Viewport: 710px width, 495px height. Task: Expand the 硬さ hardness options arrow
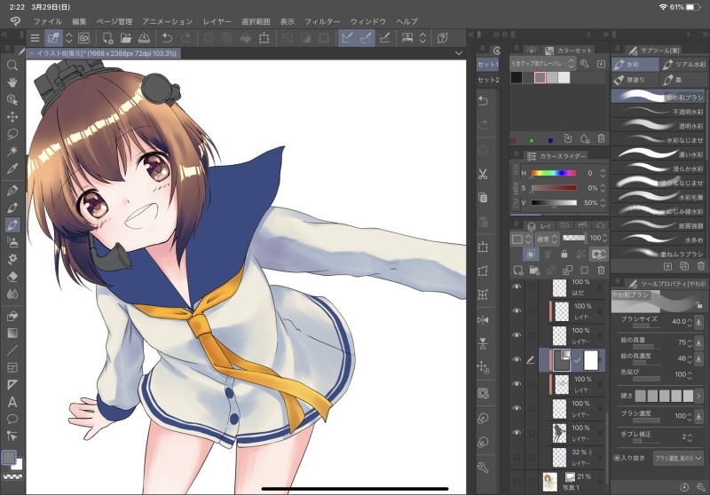698,396
